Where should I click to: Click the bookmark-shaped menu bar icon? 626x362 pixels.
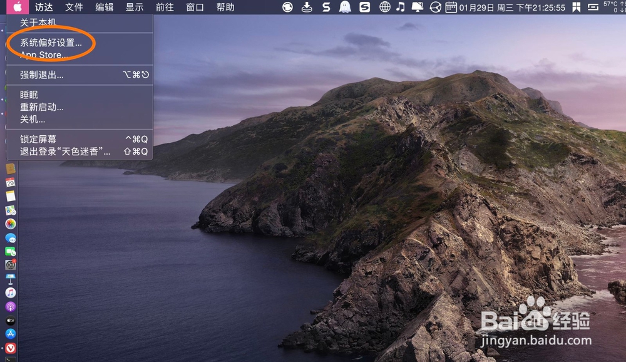tap(576, 7)
